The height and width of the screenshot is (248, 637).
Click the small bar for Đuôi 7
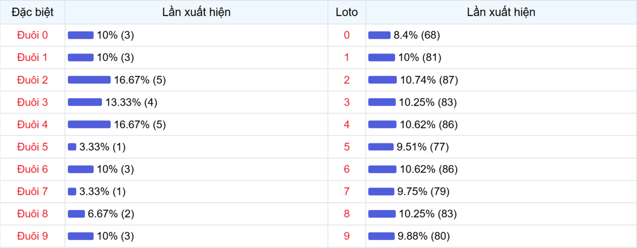pyautogui.click(x=72, y=191)
